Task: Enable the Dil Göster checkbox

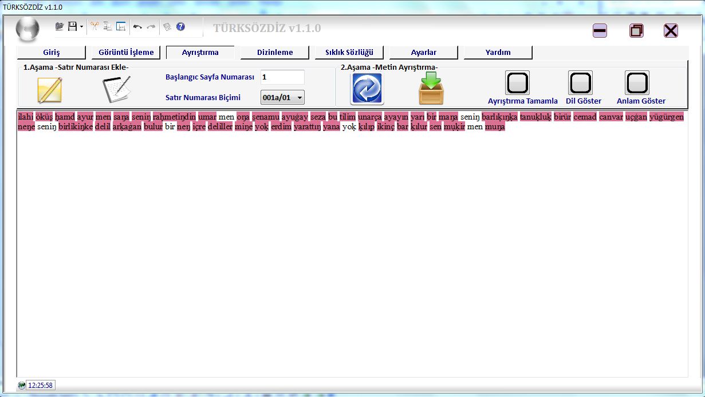Action: 580,84
